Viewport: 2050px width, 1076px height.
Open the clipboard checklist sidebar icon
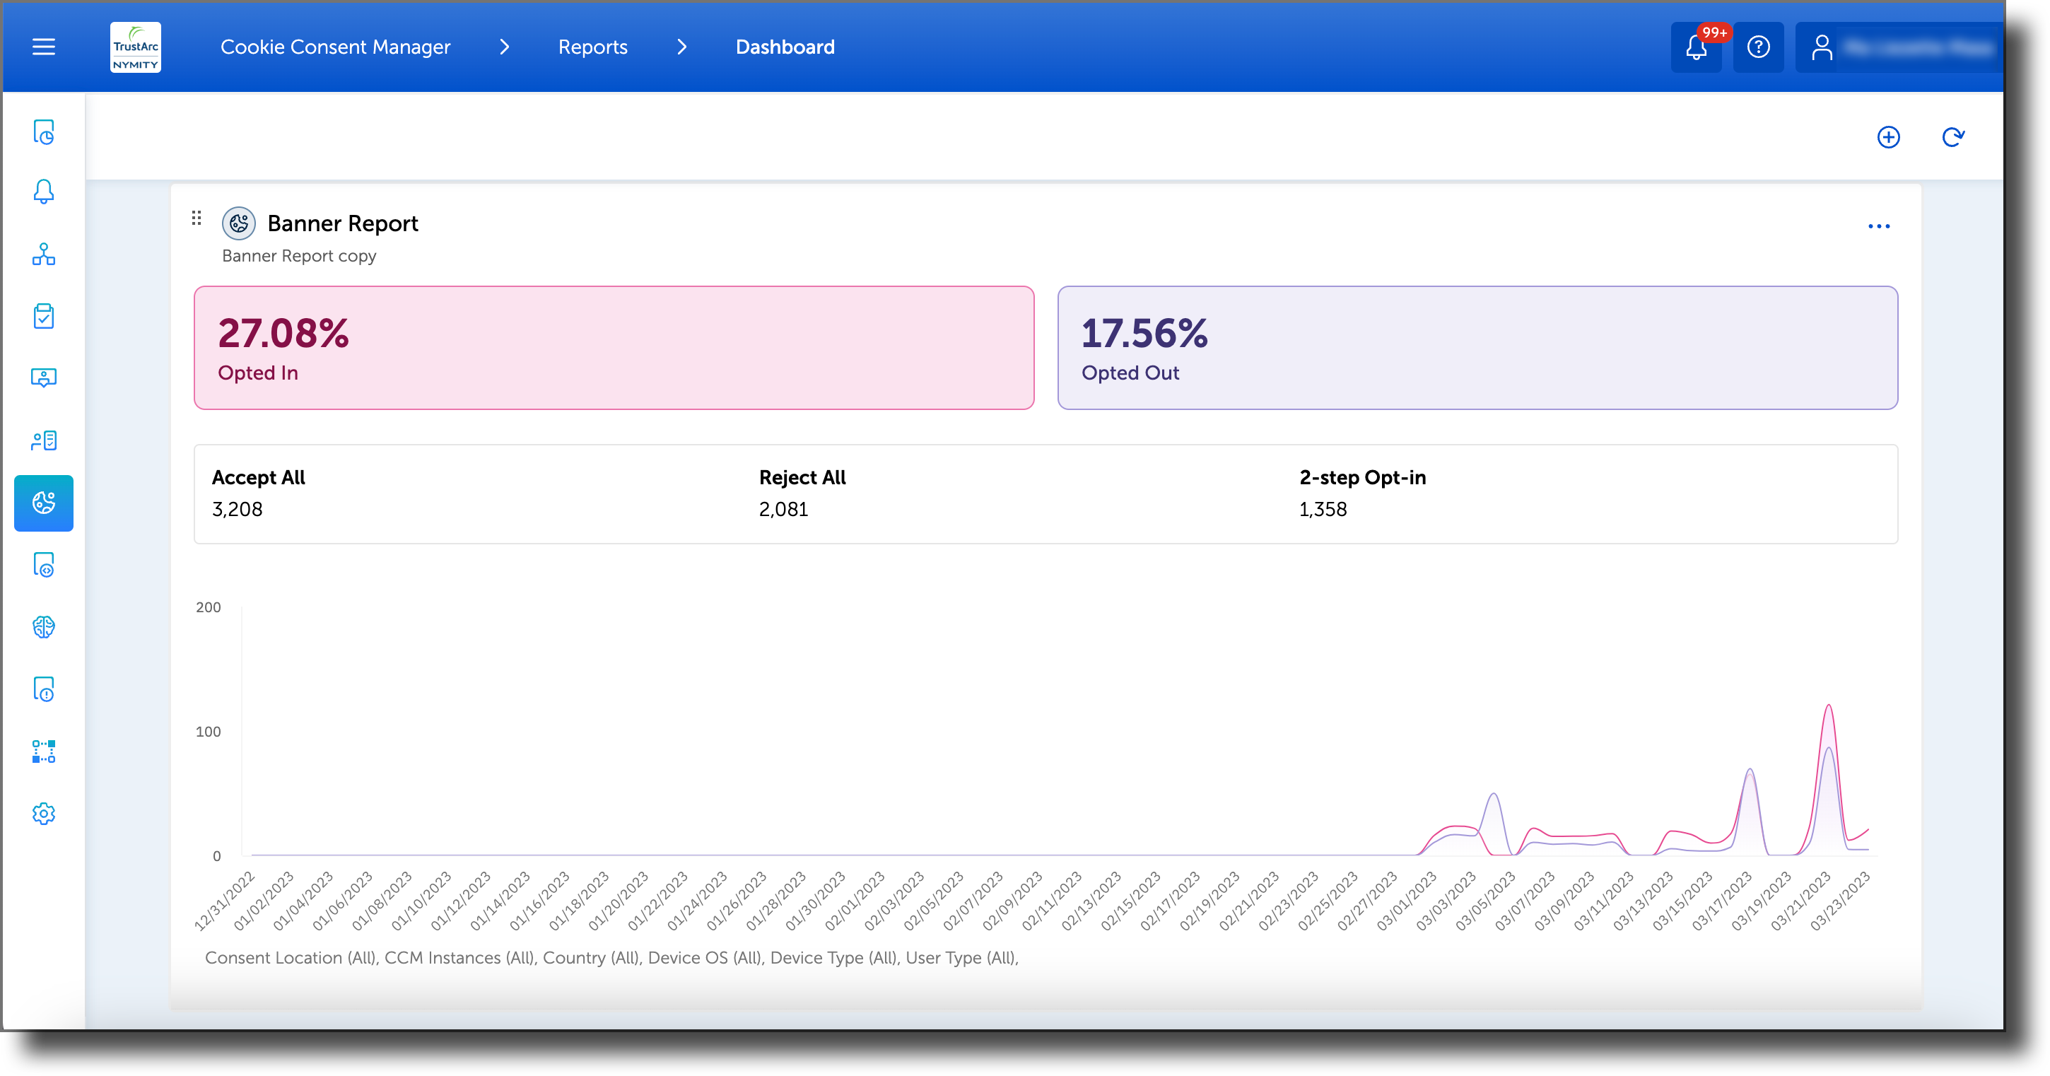tap(44, 316)
